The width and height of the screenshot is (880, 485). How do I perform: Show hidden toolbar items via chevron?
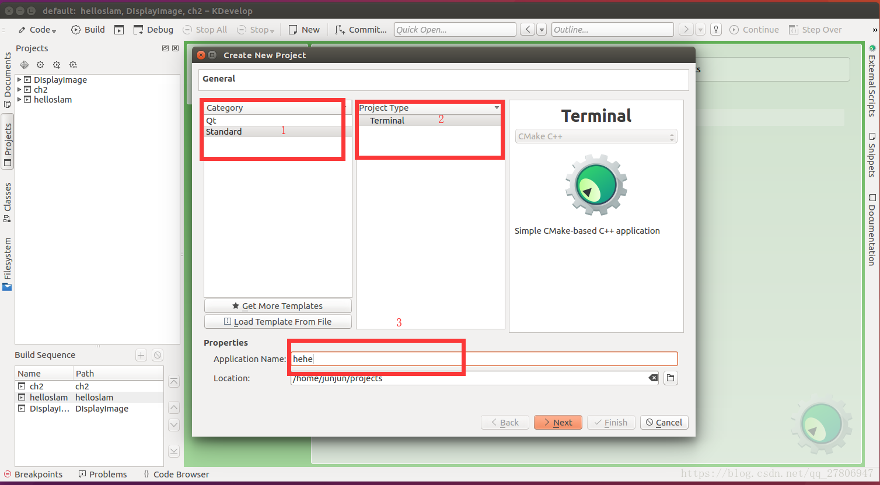(875, 30)
